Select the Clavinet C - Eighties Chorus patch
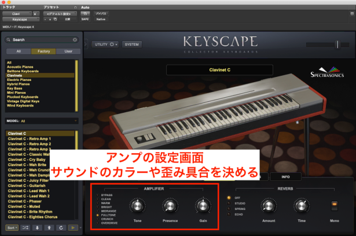This screenshot has width=356, height=236. point(32,217)
